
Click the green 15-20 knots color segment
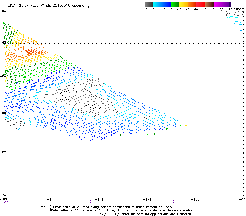[175, 4]
